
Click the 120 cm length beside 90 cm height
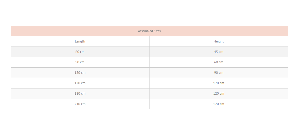point(80,73)
